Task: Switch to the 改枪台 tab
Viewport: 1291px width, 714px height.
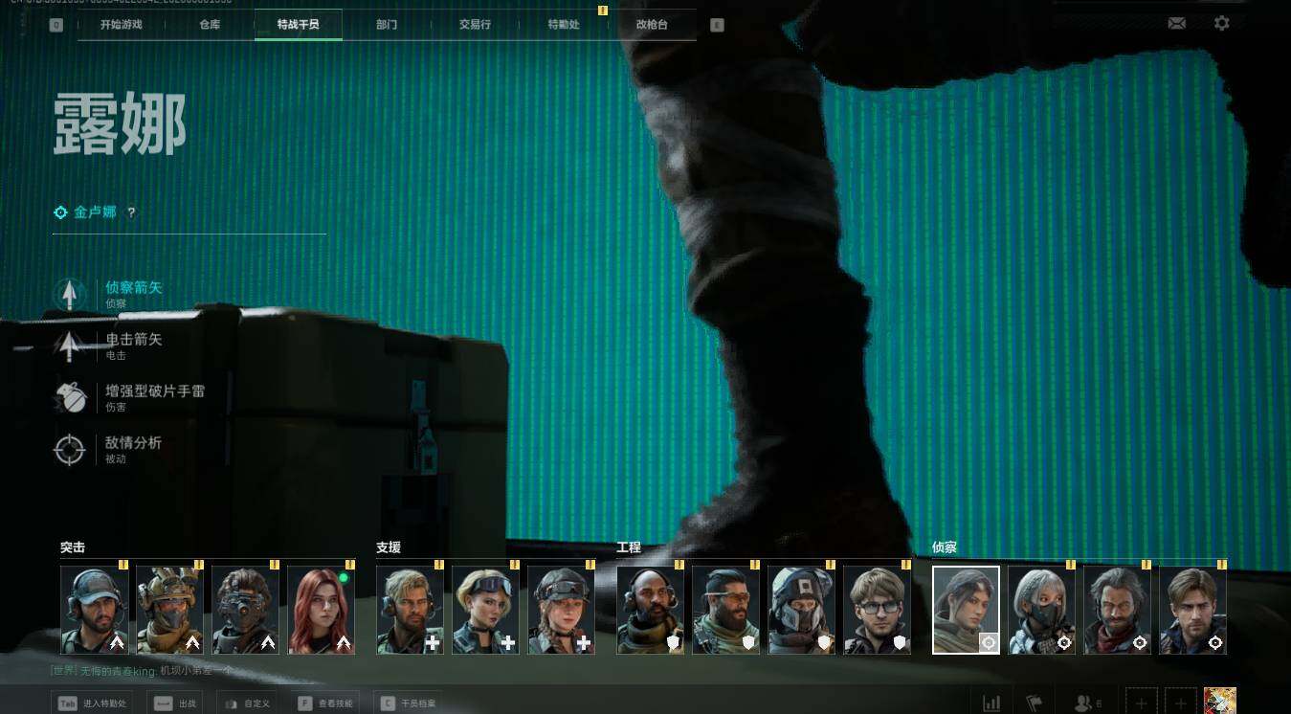Action: point(652,25)
